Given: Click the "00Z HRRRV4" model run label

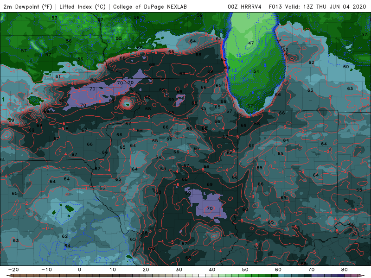Looking at the screenshot, I should point(244,6).
